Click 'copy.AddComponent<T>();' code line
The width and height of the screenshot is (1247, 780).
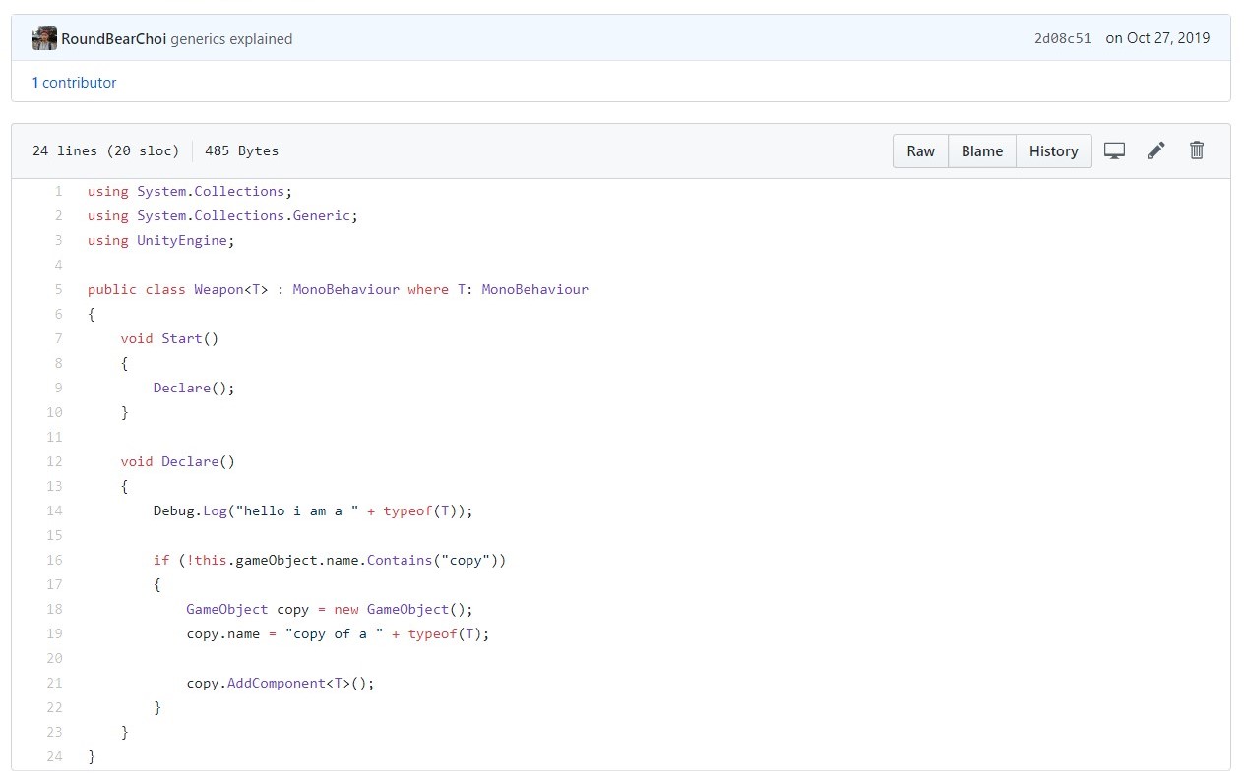coord(281,683)
